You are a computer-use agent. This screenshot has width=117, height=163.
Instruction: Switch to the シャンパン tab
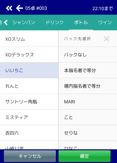click(24, 23)
